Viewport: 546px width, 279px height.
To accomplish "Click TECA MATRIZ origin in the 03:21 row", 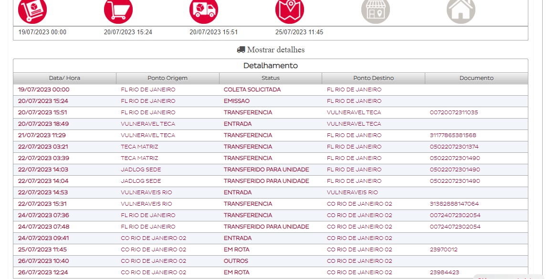I will click(140, 147).
